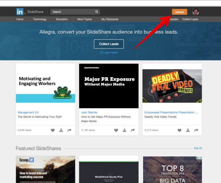Click the search magnifier icon
The image size is (221, 183).
(97, 12)
